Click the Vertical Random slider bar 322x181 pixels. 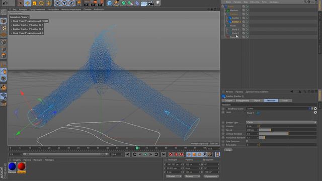pyautogui.click(x=287, y=134)
